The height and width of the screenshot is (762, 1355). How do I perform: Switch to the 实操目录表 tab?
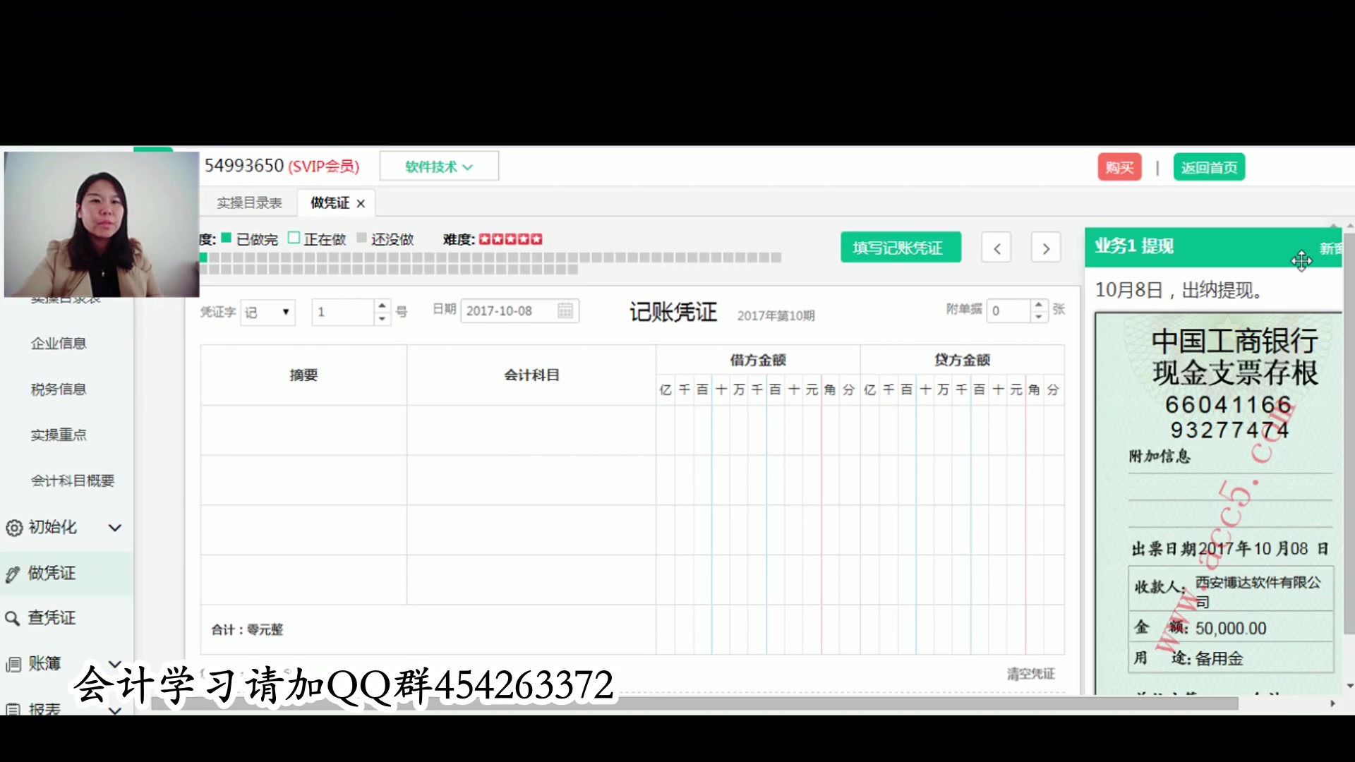tap(249, 202)
